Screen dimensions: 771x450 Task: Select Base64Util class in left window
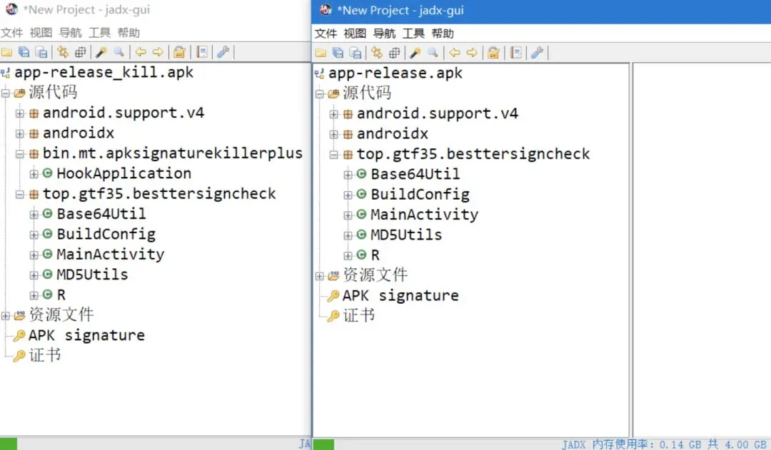101,214
